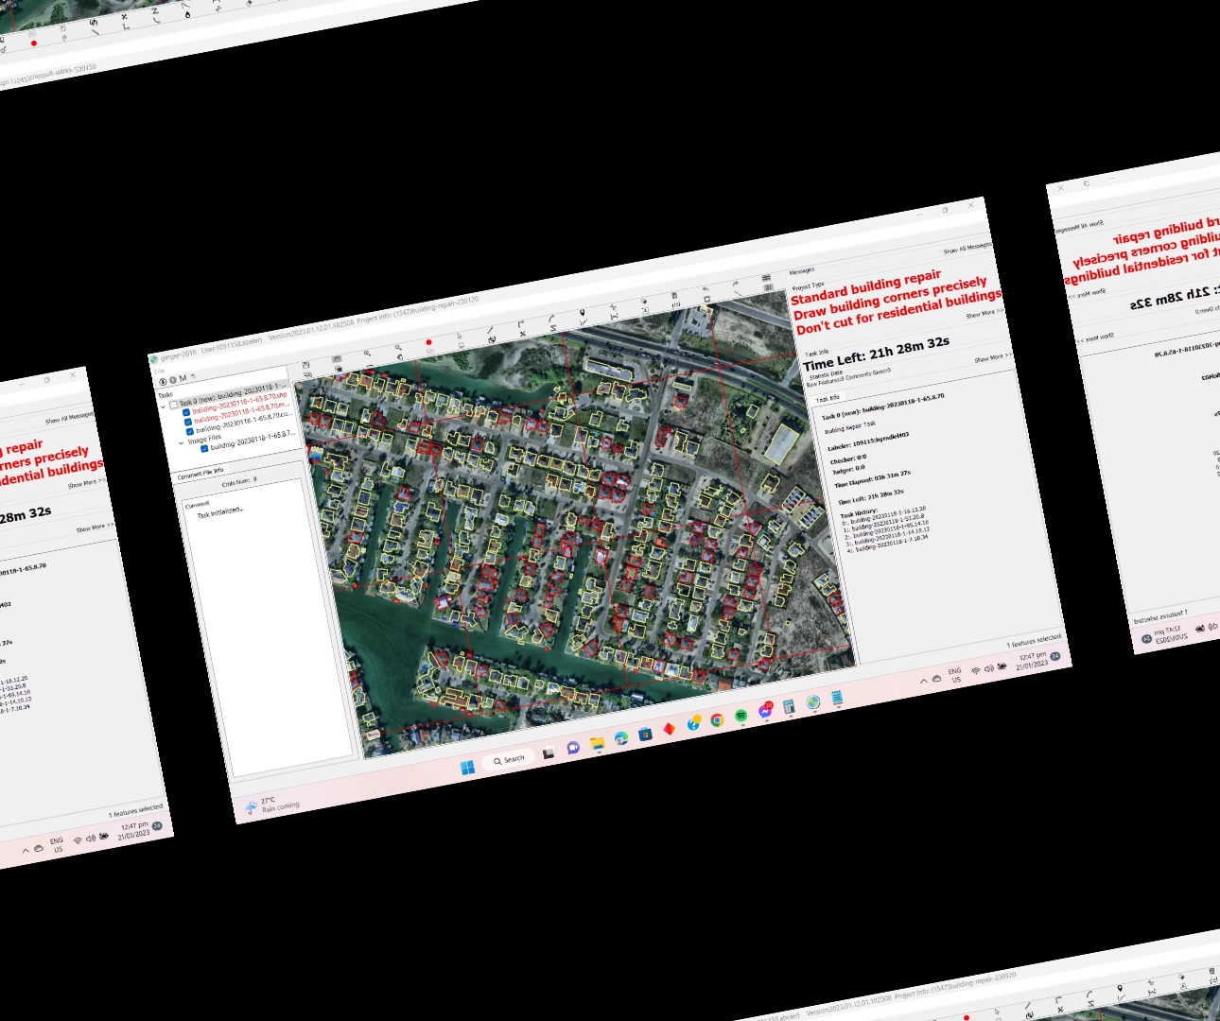Click the taskbar Search box
This screenshot has height=1021, width=1220.
510,760
